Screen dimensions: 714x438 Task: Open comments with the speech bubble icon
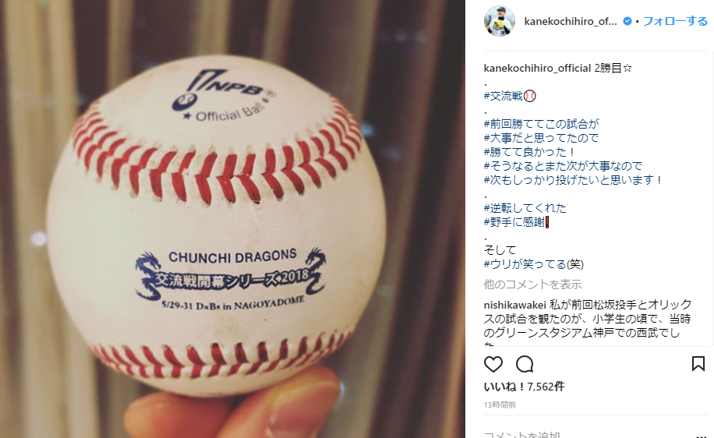tap(525, 364)
